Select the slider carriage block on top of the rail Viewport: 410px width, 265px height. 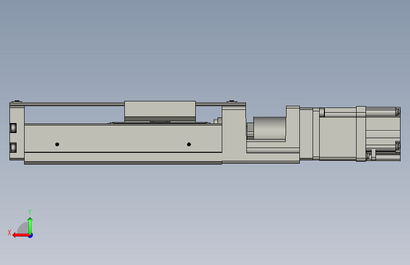tap(160, 111)
